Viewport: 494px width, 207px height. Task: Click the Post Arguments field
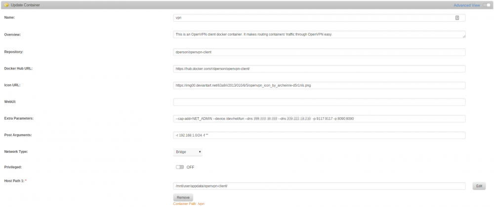pyautogui.click(x=319, y=135)
